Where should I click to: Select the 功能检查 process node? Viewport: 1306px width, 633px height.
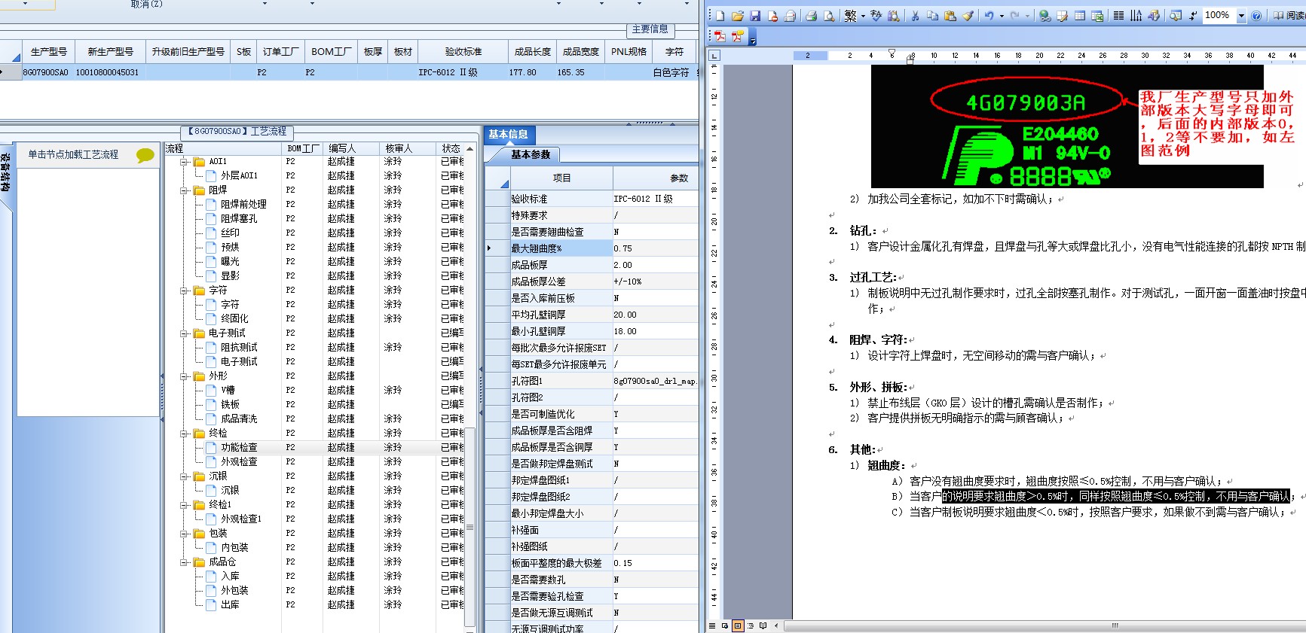click(x=239, y=448)
